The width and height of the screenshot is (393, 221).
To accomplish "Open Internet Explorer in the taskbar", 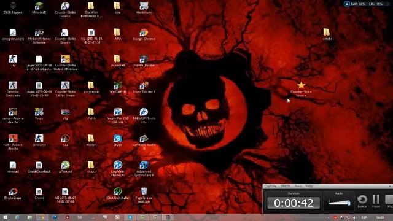I will click(x=17, y=217).
